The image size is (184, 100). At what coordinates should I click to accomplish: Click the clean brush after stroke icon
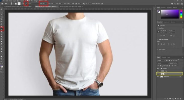[26, 4]
